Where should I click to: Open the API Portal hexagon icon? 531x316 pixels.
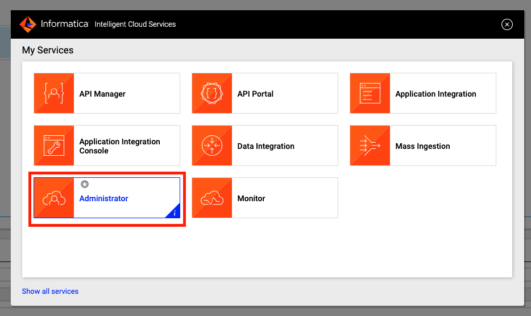212,93
